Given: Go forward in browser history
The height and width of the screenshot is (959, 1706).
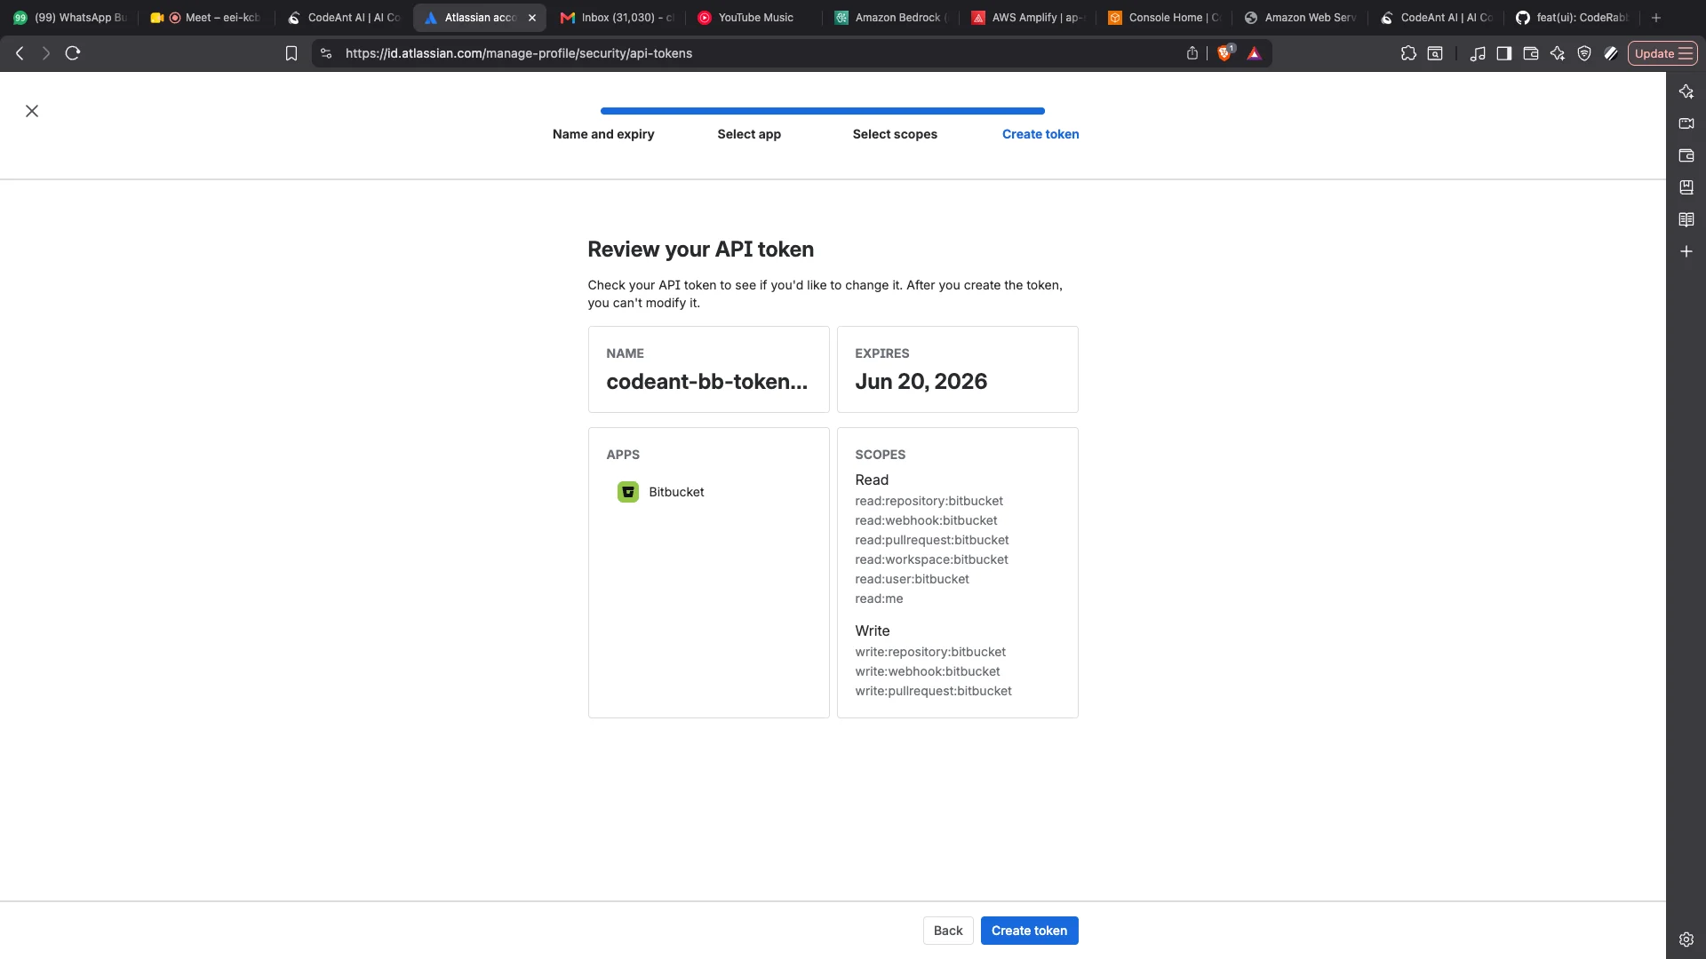Looking at the screenshot, I should [46, 53].
